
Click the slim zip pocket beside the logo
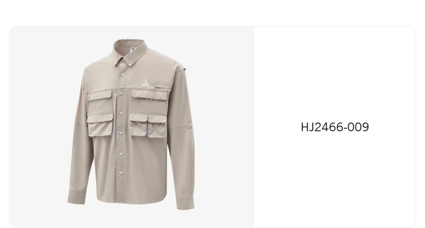tap(163, 86)
